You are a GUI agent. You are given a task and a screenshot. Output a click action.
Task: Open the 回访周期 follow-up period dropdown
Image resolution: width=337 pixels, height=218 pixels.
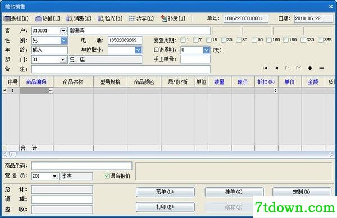206,50
